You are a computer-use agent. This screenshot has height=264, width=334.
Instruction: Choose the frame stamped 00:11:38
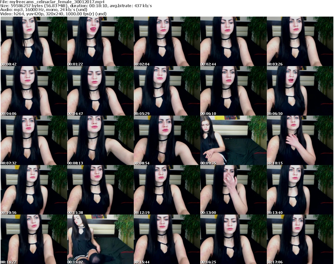100,190
